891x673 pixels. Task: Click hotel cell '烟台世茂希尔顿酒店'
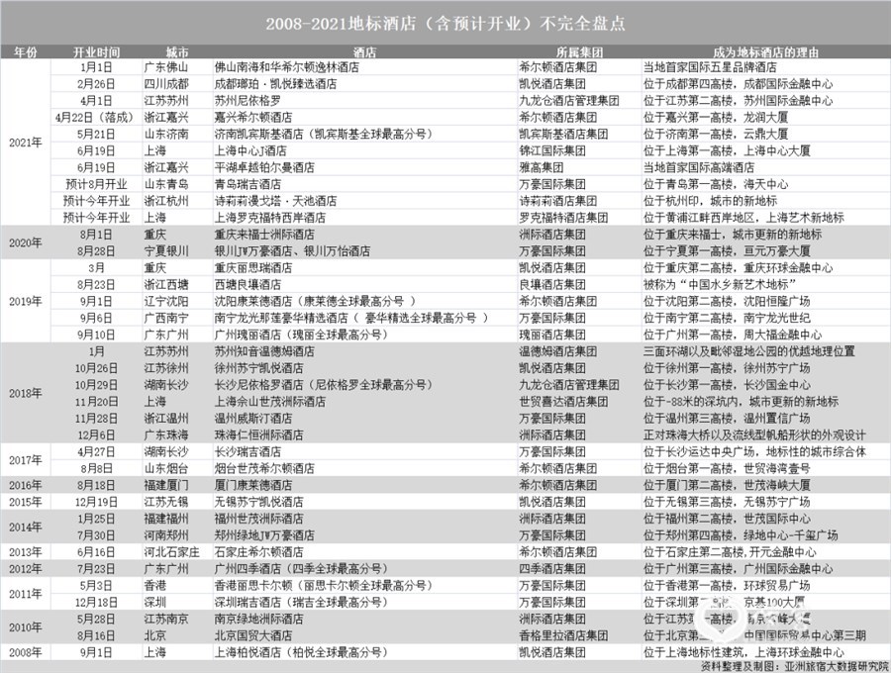pos(264,468)
